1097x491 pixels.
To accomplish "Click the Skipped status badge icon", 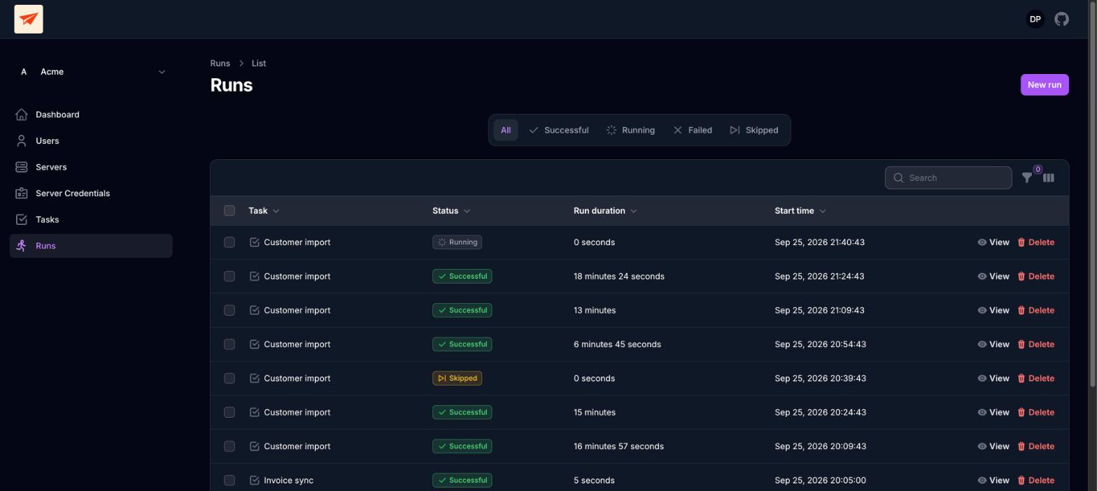I will coord(441,379).
